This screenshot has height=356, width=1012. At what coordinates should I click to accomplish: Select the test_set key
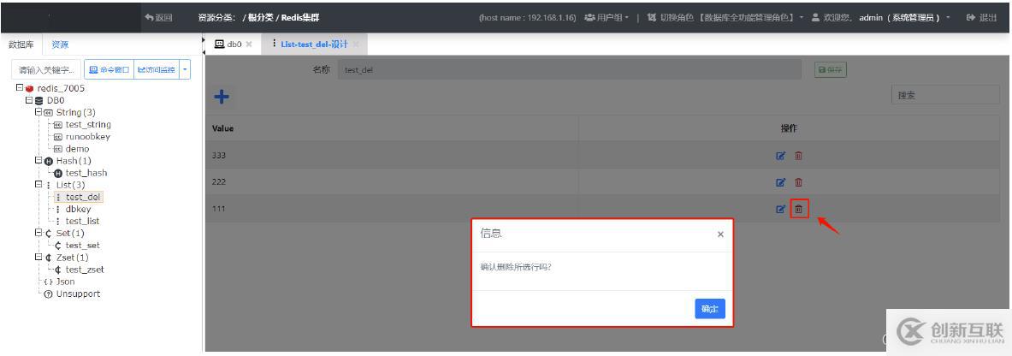(83, 246)
